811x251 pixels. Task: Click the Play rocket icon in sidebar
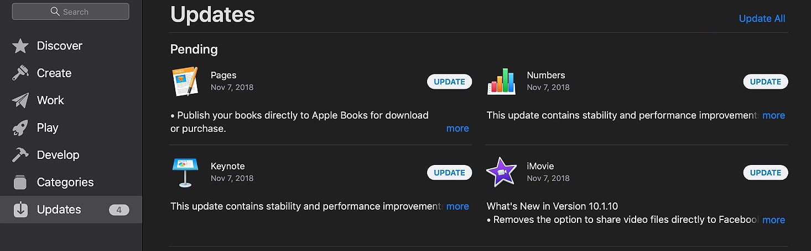20,128
